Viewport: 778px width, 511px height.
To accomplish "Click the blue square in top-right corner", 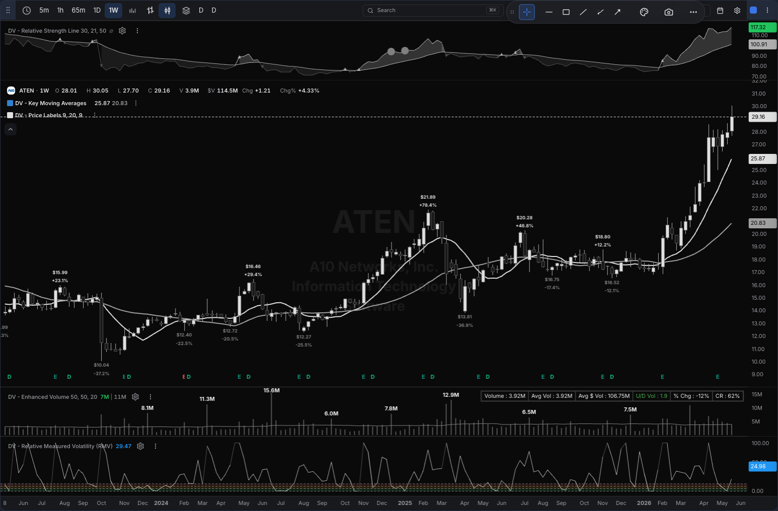I will coord(753,10).
